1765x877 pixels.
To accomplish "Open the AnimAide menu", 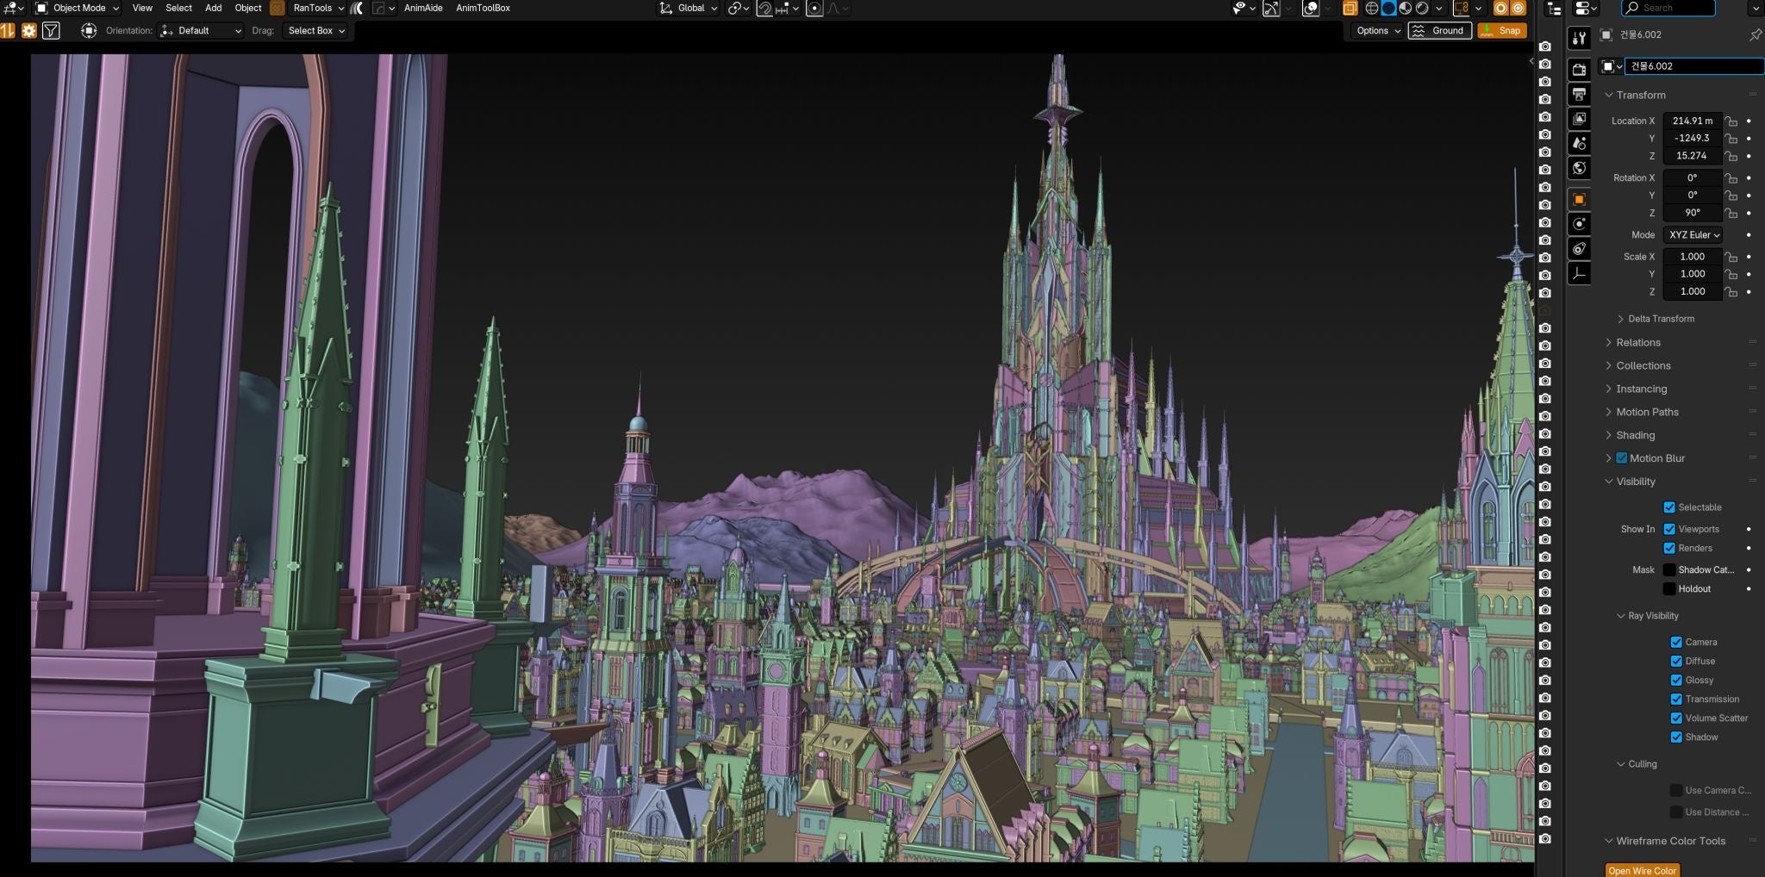I will pyautogui.click(x=423, y=8).
